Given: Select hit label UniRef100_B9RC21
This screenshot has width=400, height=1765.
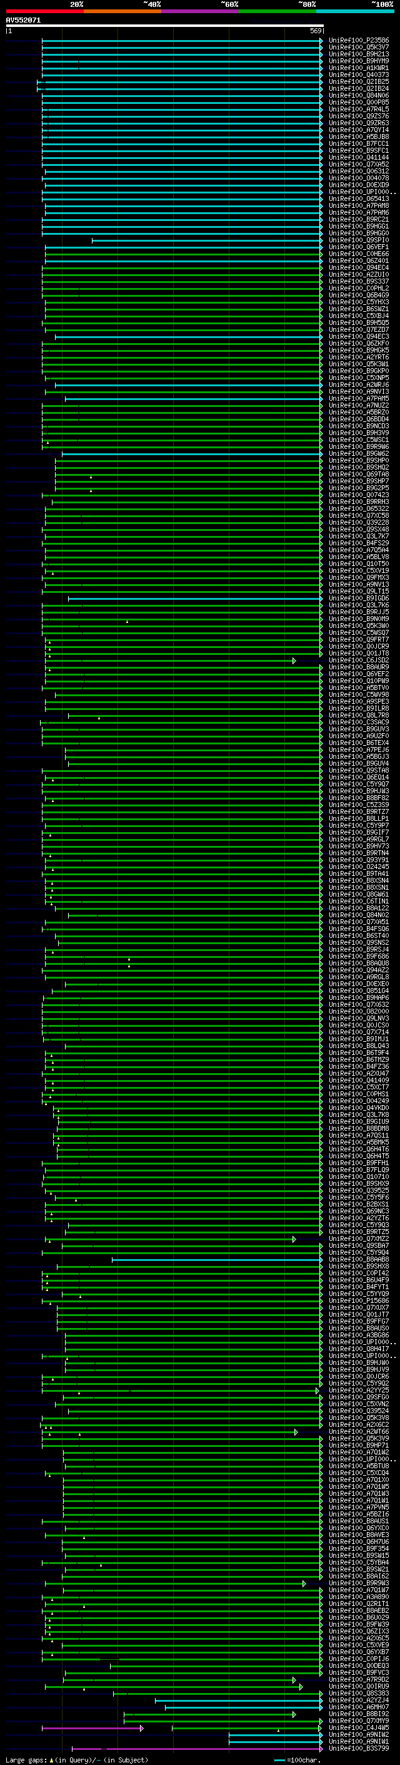Looking at the screenshot, I should point(358,219).
